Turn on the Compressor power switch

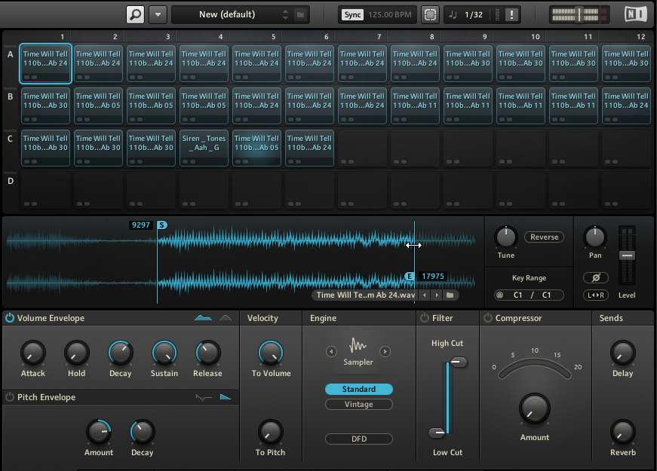[x=487, y=318]
